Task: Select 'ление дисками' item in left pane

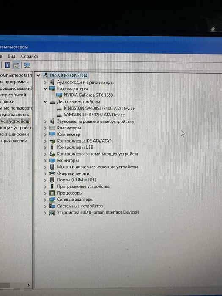Action: click(x=14, y=134)
